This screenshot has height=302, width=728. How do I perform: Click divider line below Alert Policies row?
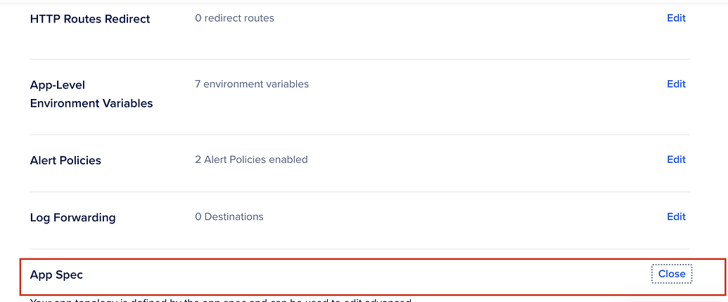pyautogui.click(x=360, y=192)
